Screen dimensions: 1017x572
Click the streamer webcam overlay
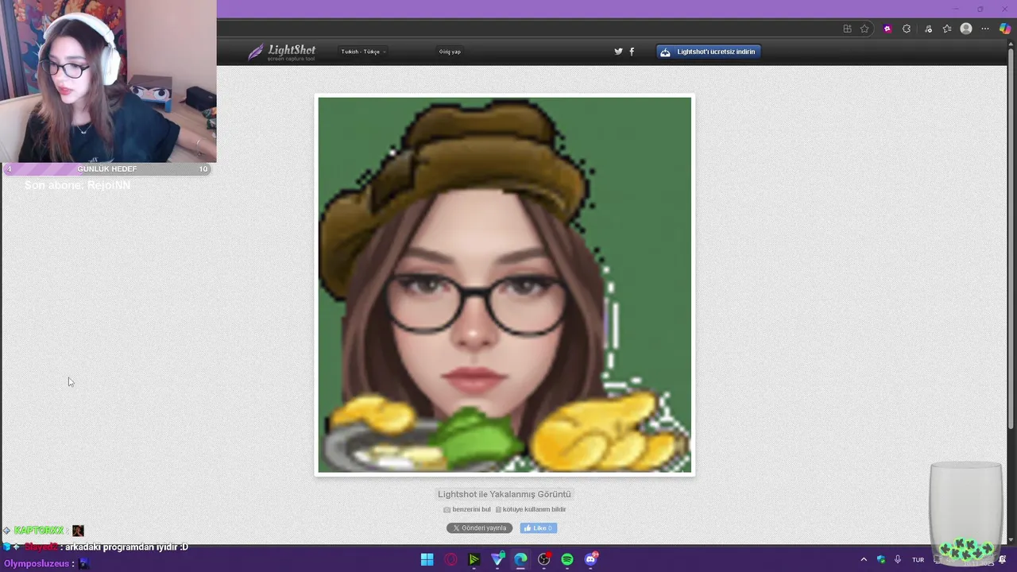coord(108,81)
